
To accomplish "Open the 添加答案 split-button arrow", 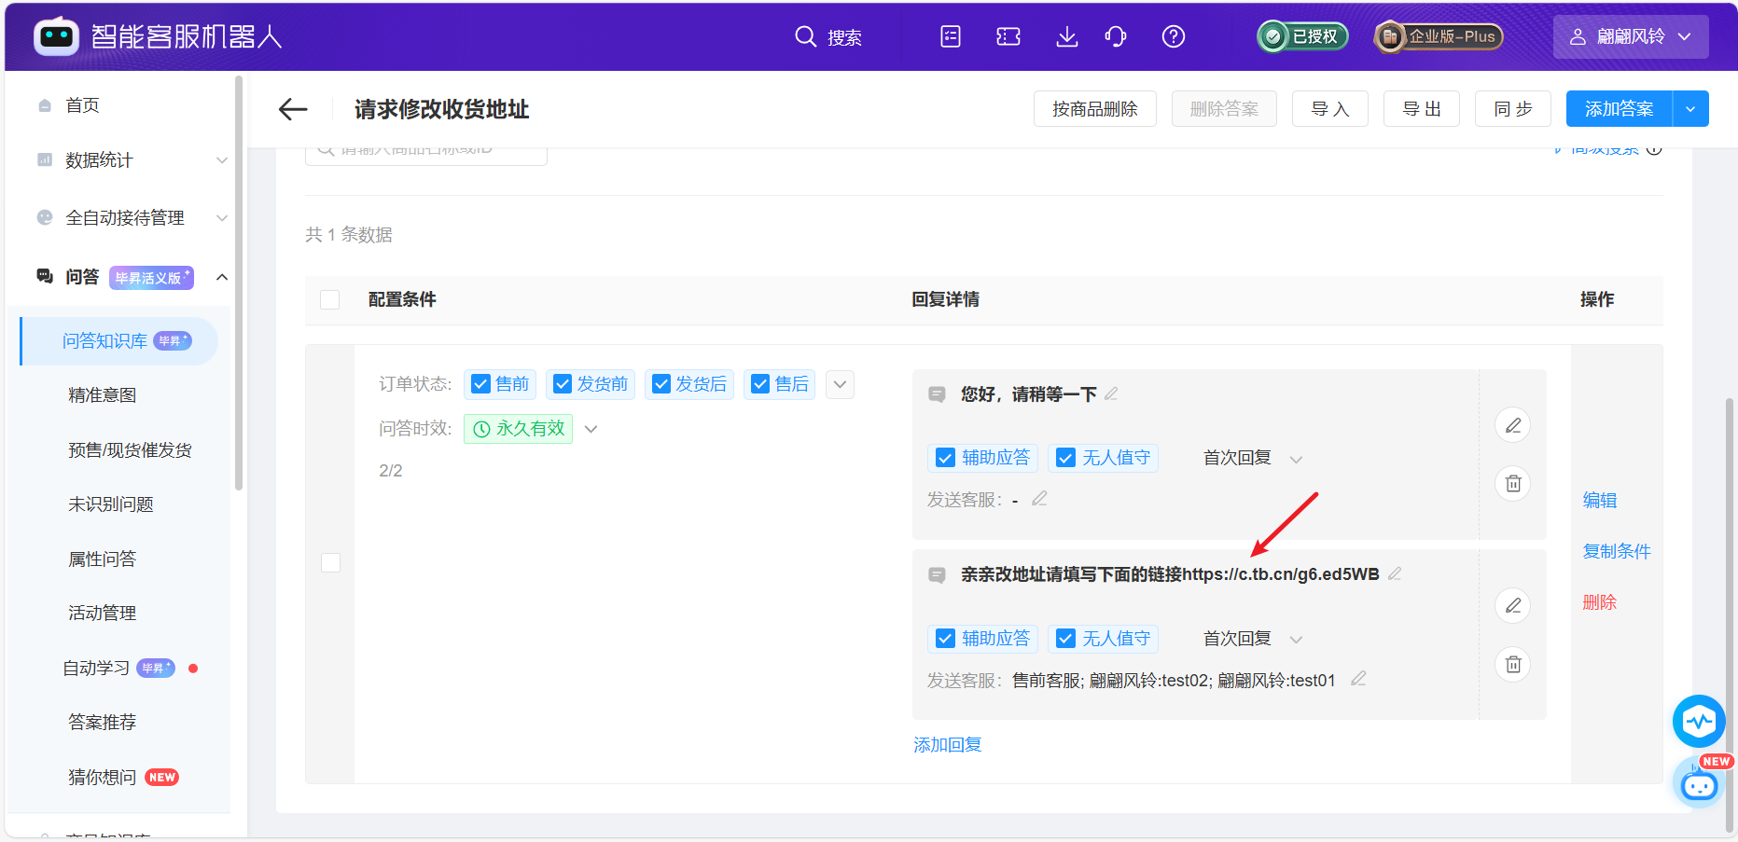I will tap(1690, 109).
